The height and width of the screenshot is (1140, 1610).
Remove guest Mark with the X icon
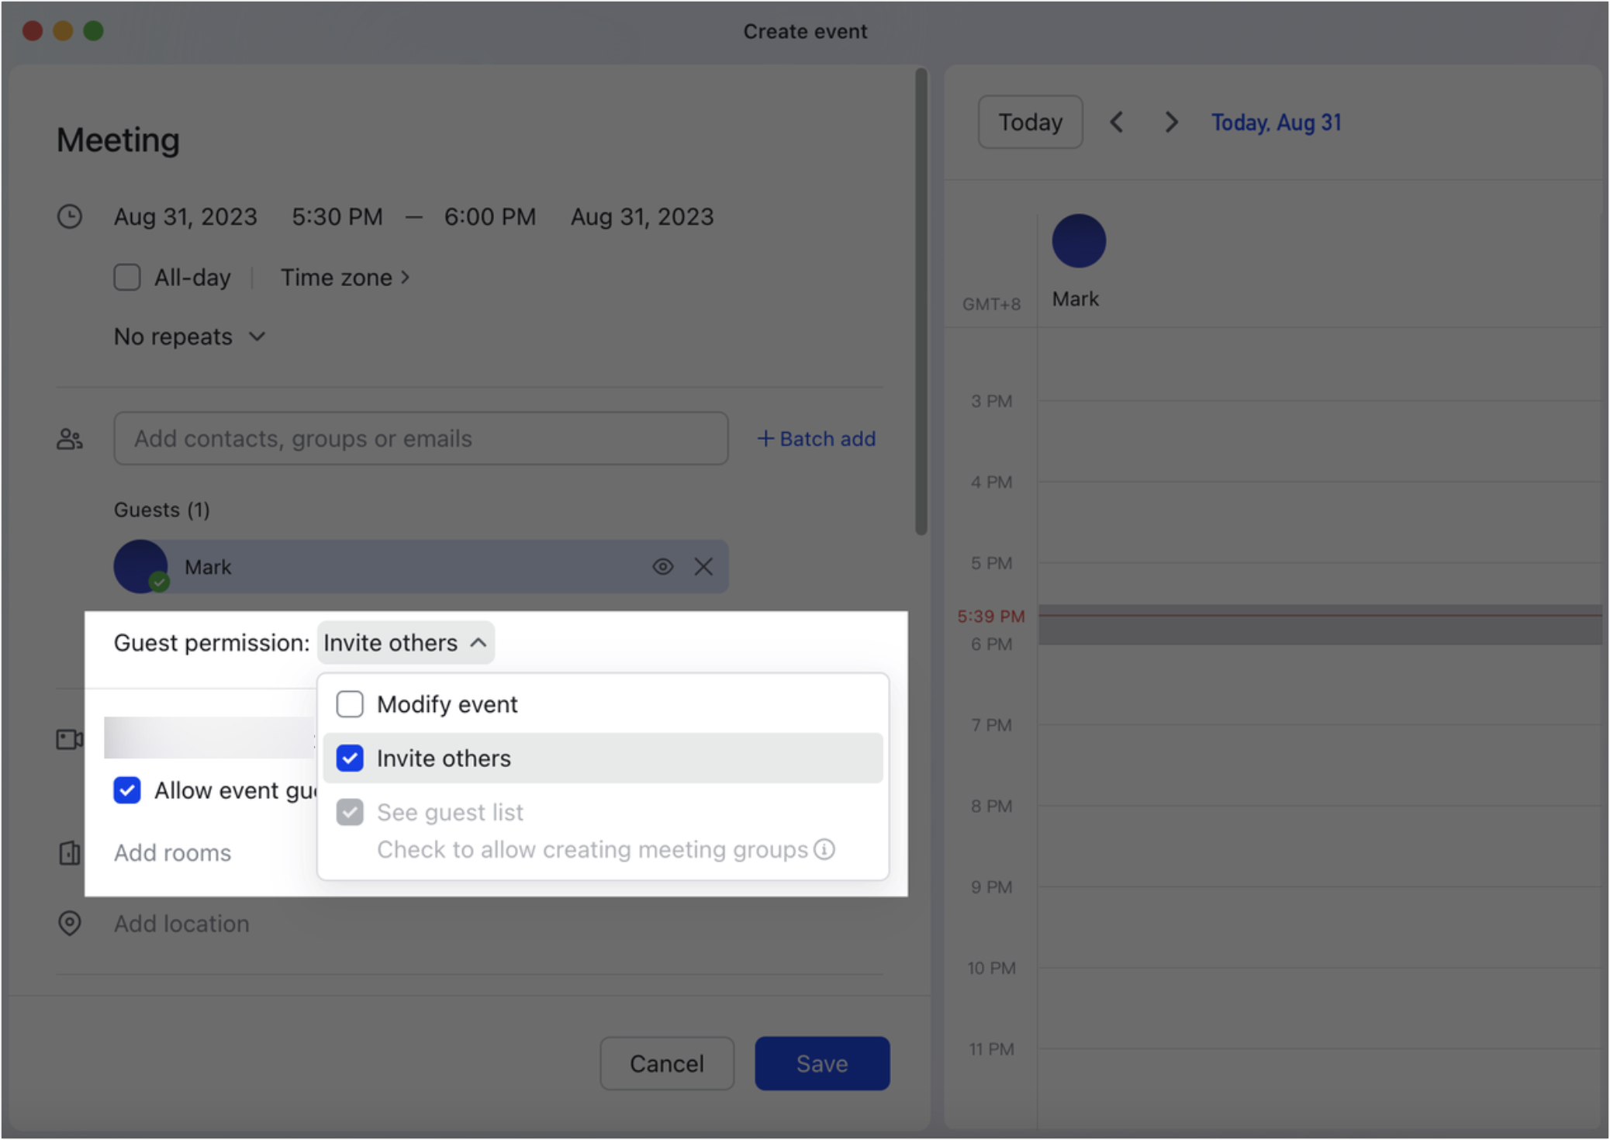tap(703, 567)
